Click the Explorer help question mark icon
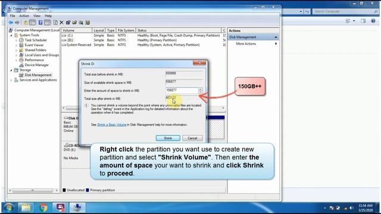 373,21
